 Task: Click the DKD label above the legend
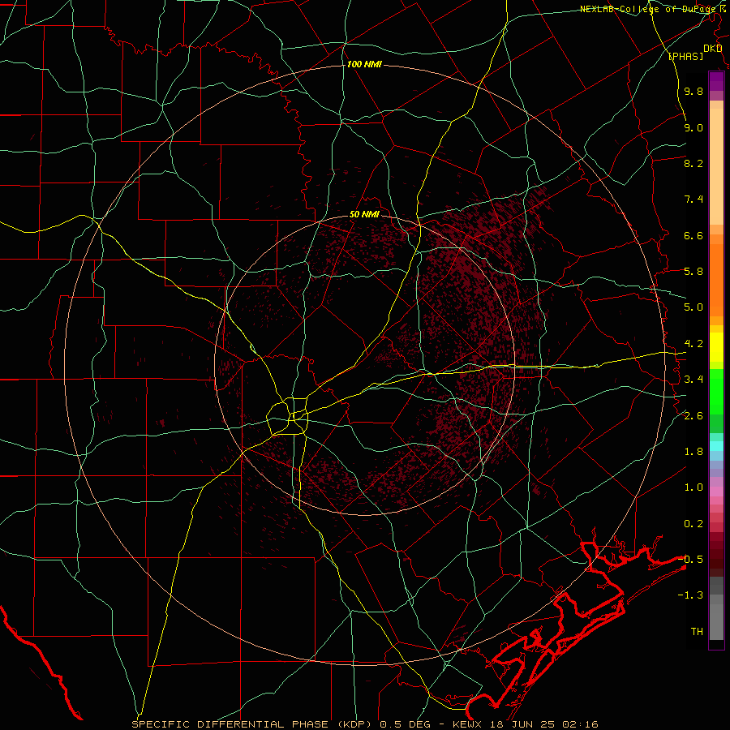(x=712, y=49)
